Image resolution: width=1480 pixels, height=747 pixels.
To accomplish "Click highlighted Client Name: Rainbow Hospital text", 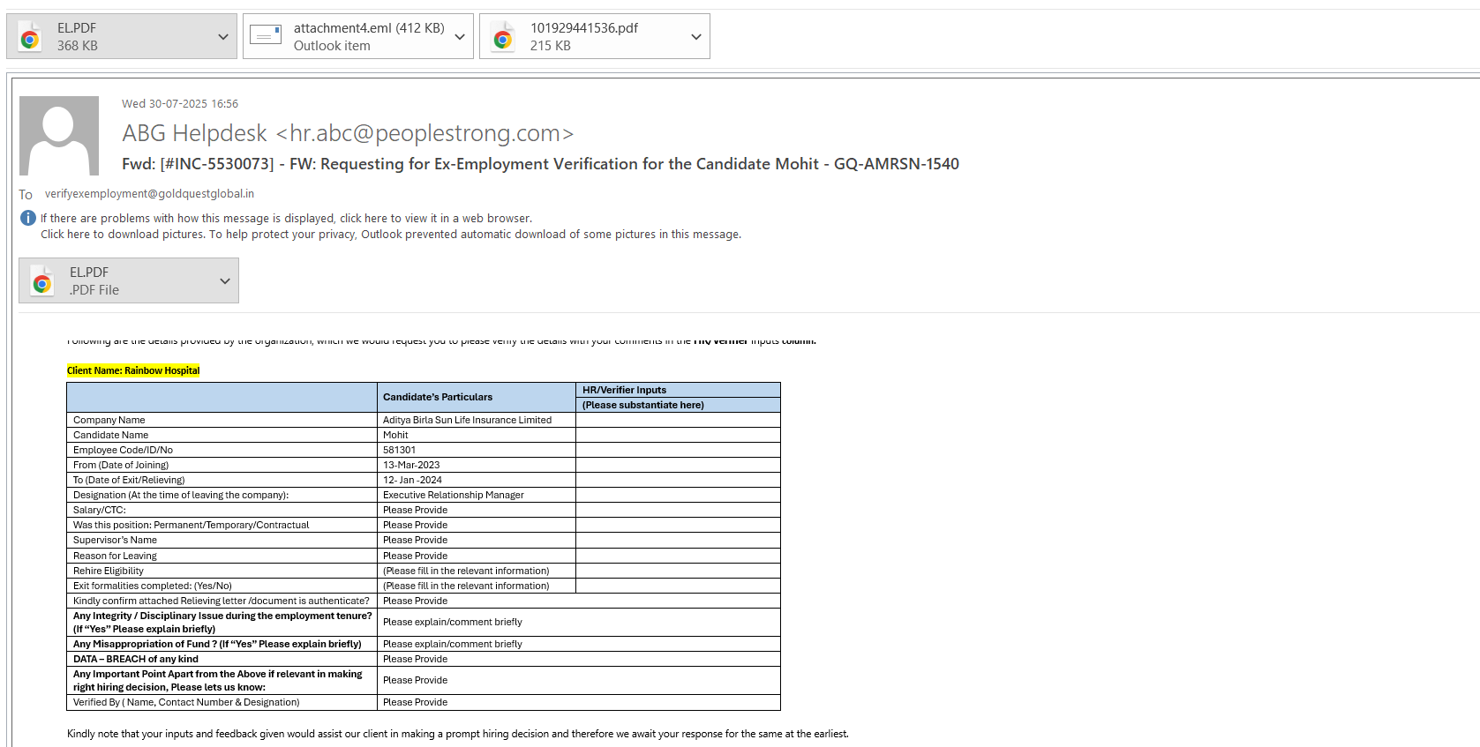I will click(133, 370).
